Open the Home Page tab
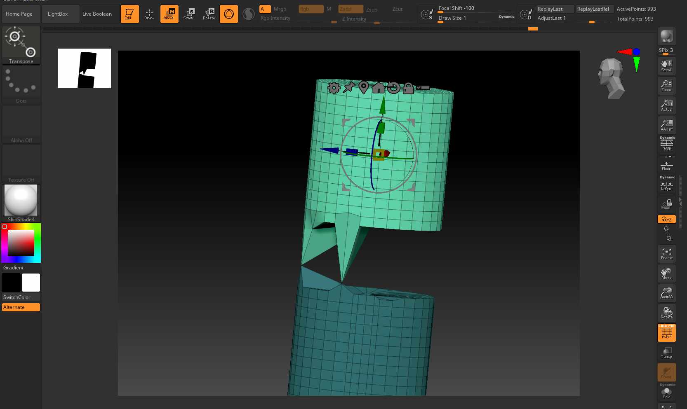Image resolution: width=687 pixels, height=409 pixels. pos(19,14)
